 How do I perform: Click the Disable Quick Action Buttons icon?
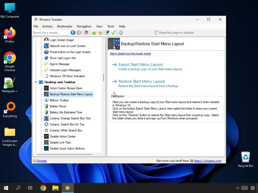click(46, 148)
